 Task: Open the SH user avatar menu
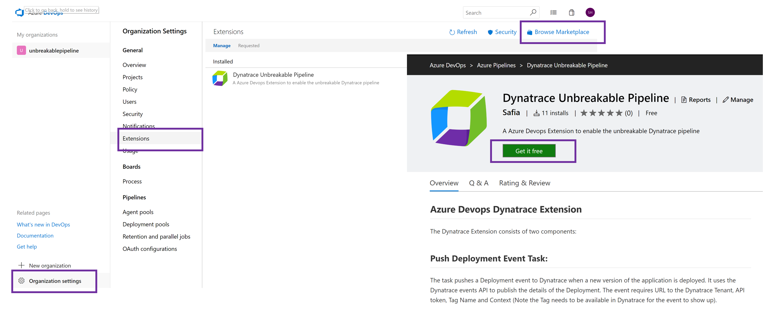(x=590, y=13)
